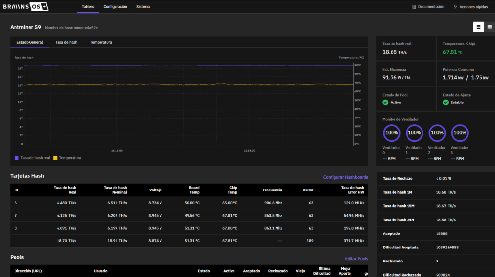Viewport: 495px width, 277px height.
Task: Click the Tasa de hash Error HW header
Action: (x=352, y=190)
